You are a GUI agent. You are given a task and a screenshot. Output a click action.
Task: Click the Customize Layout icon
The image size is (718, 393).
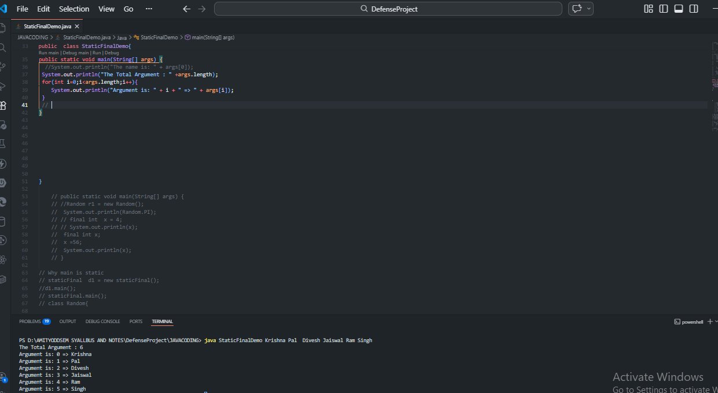coord(649,9)
